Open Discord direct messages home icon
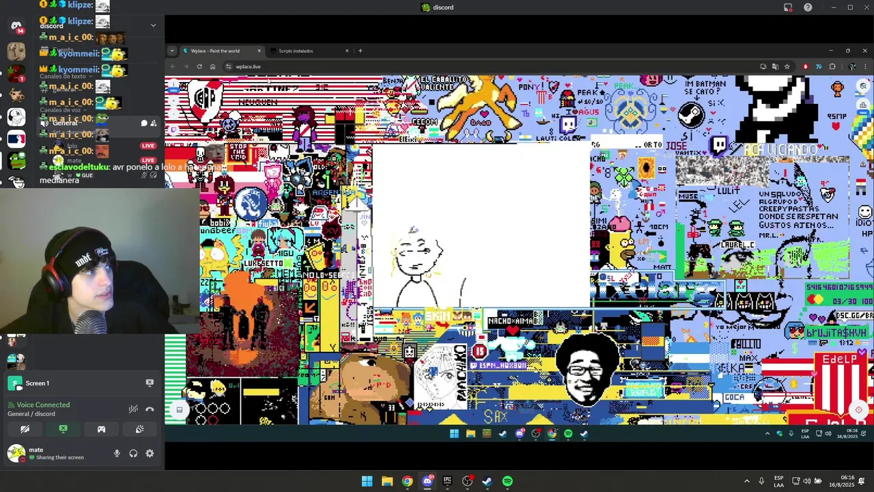Screen dimensions: 874x492 click(16, 26)
